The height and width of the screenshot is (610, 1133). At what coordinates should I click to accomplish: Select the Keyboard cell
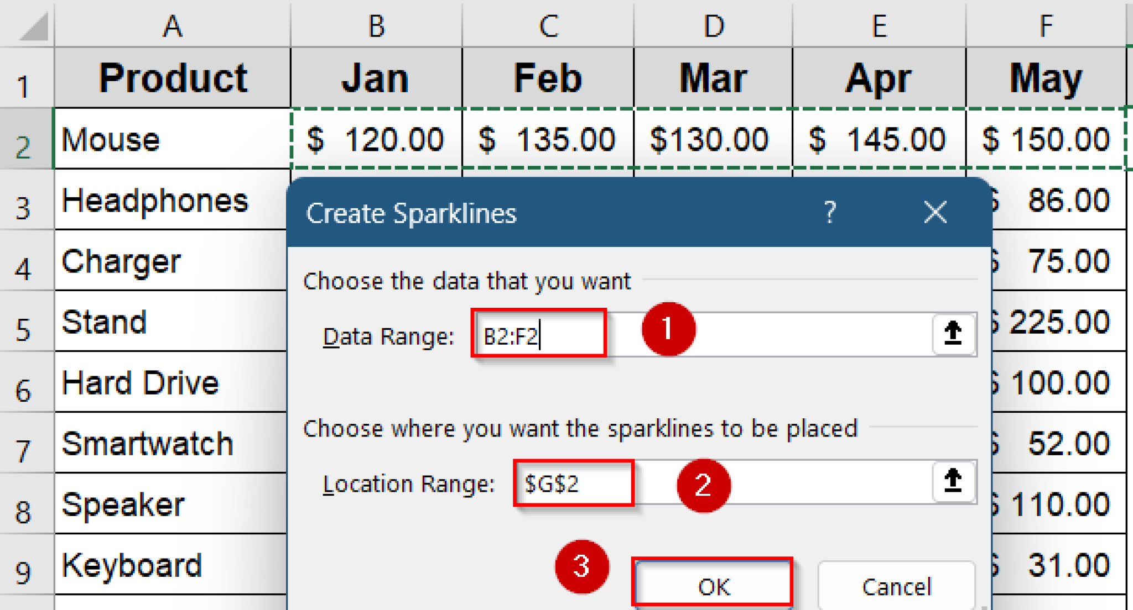point(170,565)
